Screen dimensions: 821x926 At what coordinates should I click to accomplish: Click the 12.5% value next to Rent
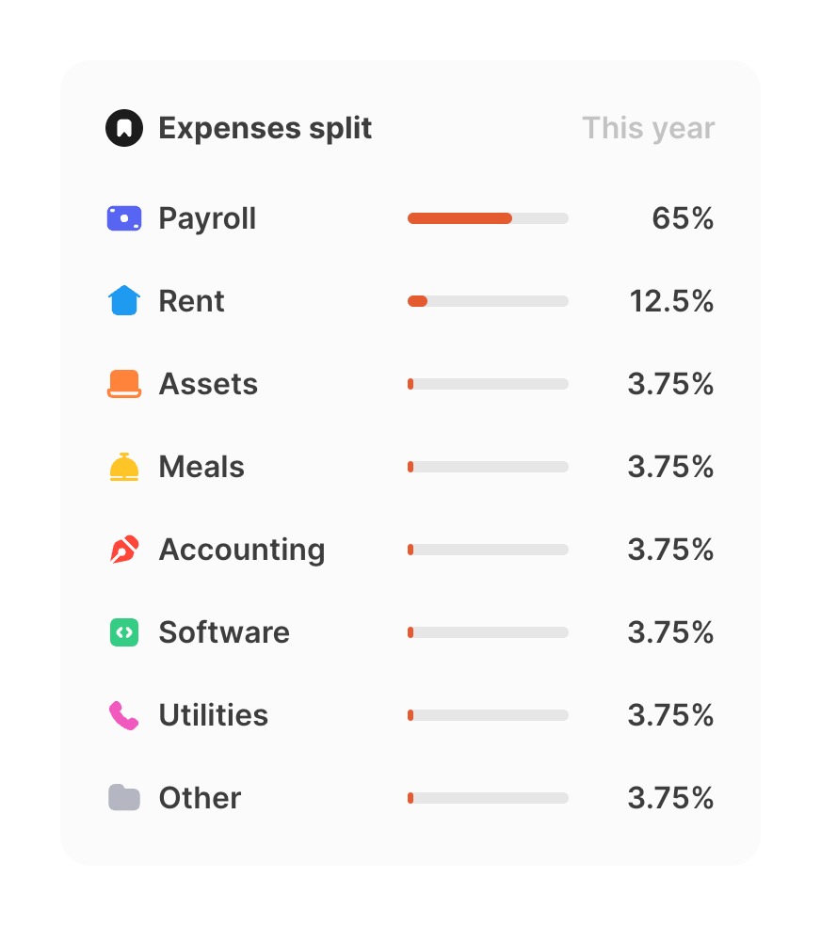(x=671, y=300)
